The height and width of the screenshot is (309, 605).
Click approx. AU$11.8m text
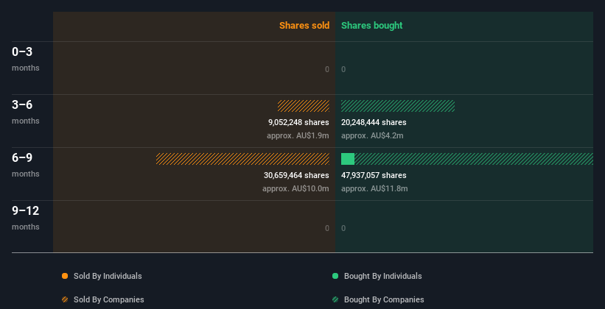(x=374, y=189)
